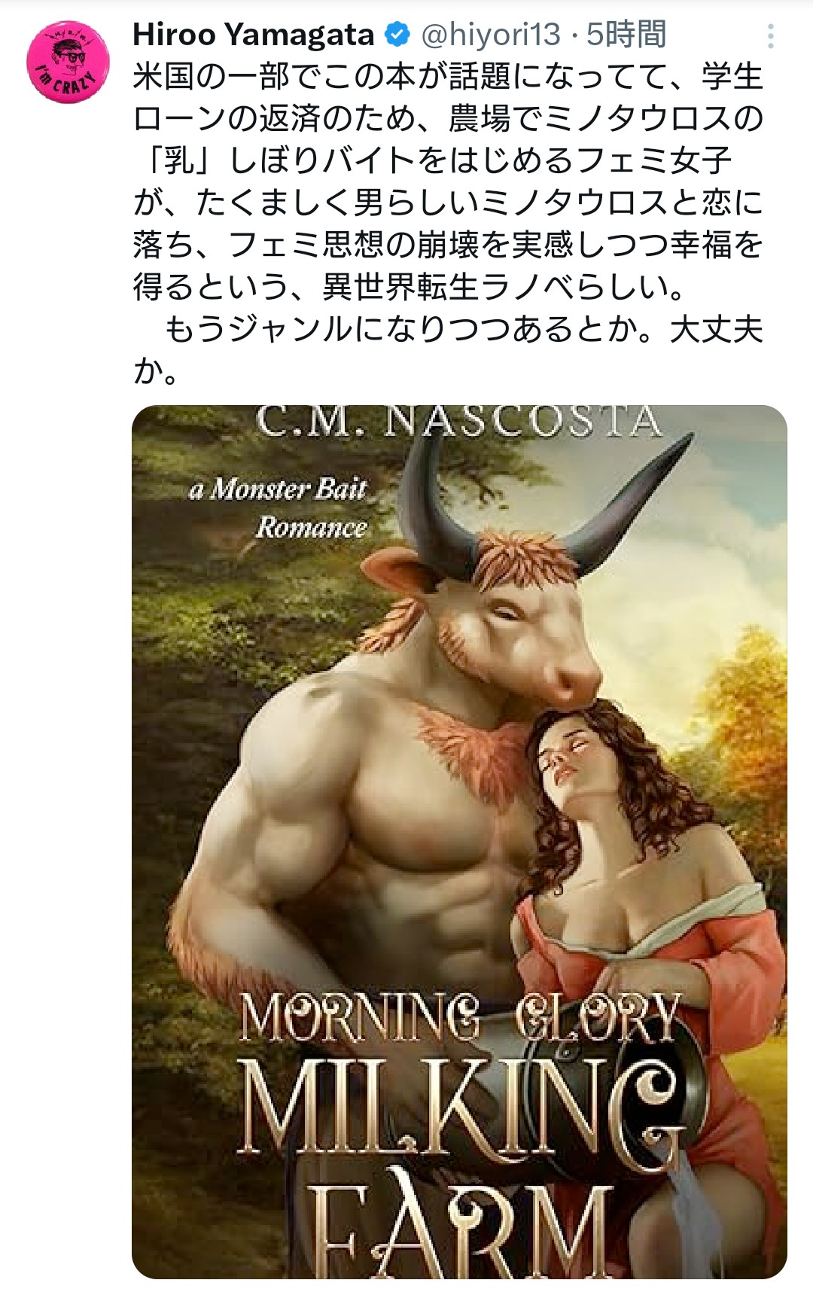Open the pink I'm CRAZY profile avatar

point(68,62)
